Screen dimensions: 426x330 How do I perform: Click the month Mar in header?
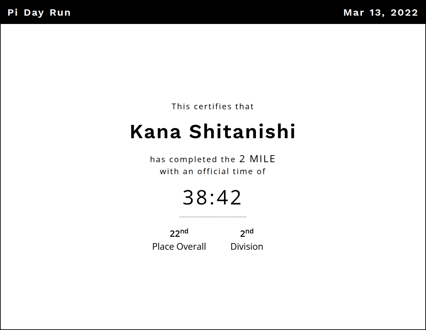[x=354, y=13]
